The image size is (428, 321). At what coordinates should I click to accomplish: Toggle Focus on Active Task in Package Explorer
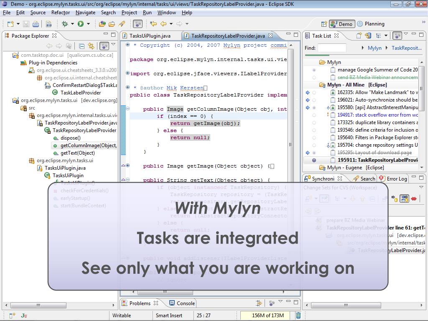(104, 46)
